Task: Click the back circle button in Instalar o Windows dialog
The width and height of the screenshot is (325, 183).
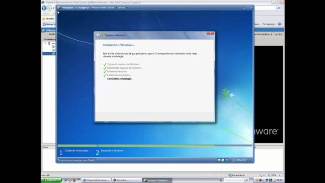Action: 98,35
